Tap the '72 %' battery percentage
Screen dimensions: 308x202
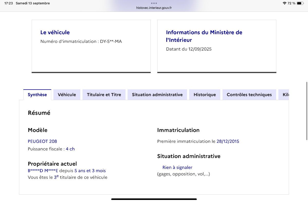(291, 3)
